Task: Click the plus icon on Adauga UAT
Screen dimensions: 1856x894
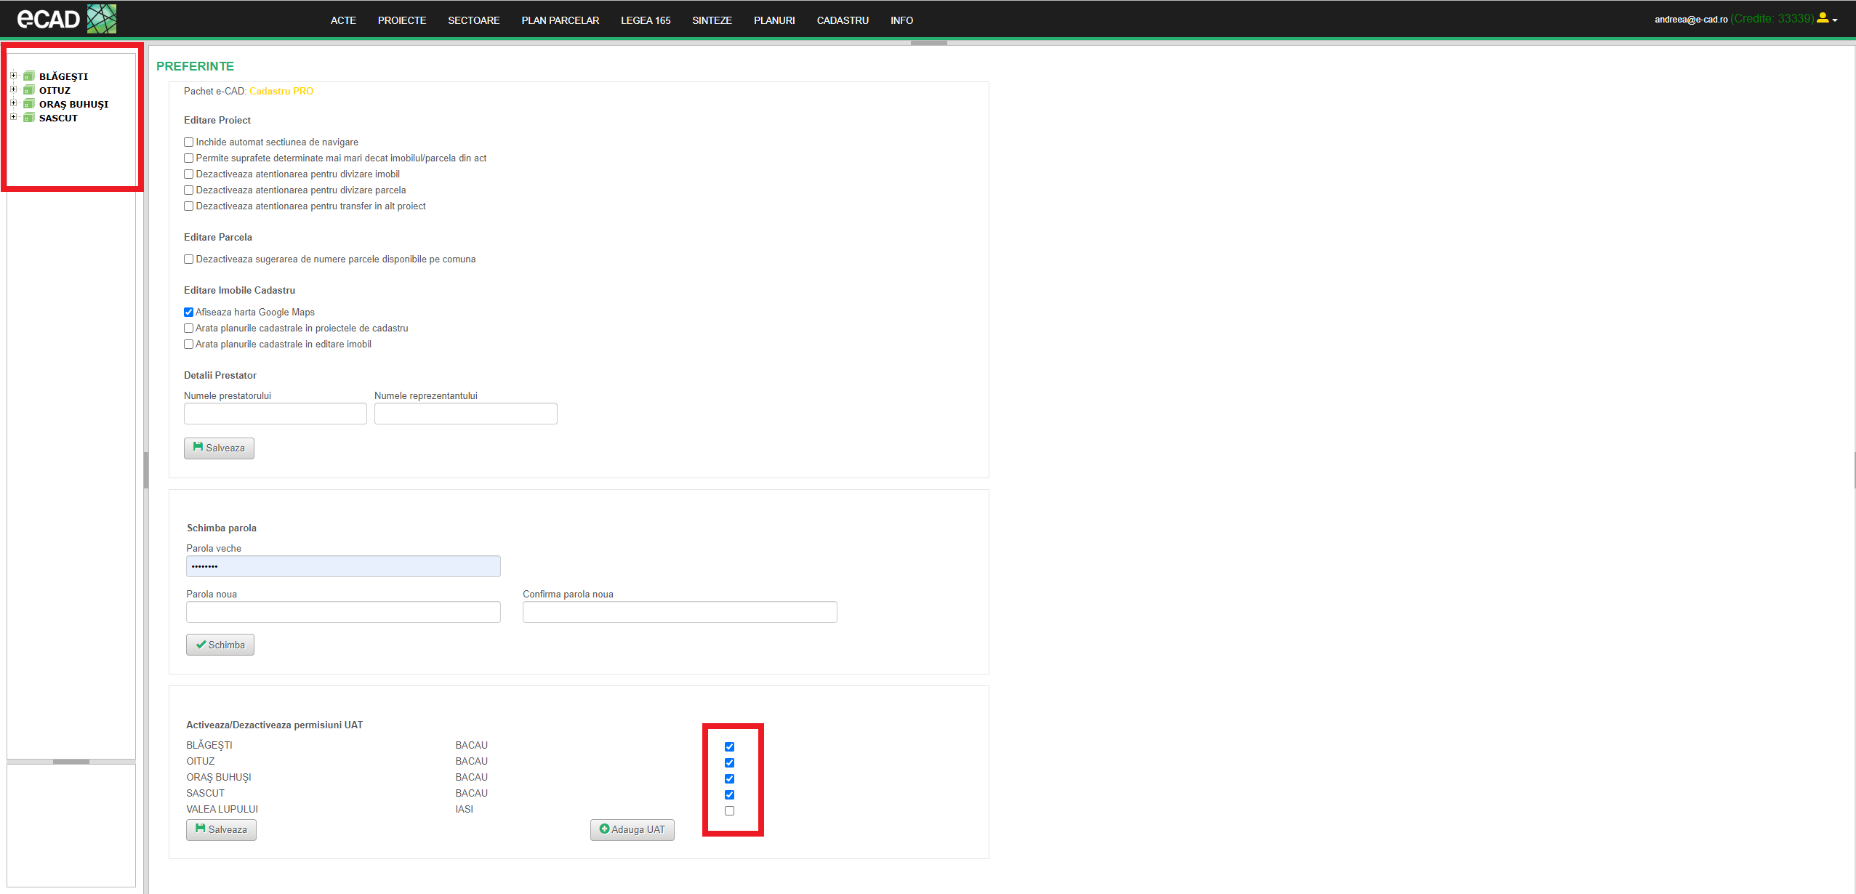Action: click(x=604, y=829)
